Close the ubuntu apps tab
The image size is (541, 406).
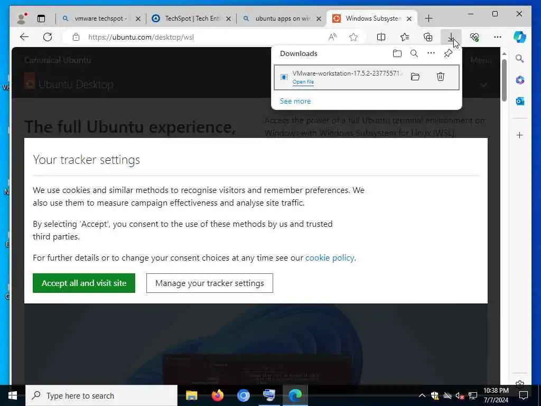[x=319, y=19]
